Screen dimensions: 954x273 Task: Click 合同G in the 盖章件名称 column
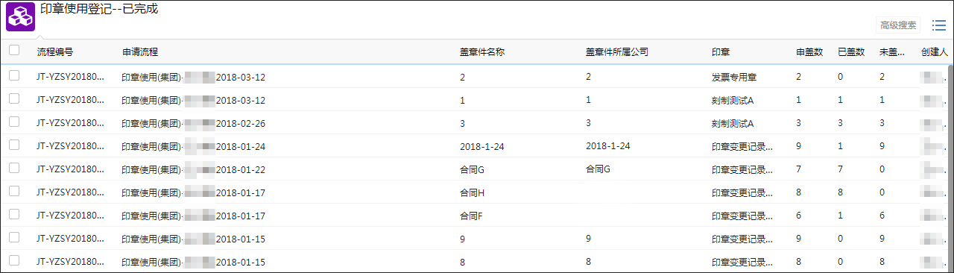point(473,170)
